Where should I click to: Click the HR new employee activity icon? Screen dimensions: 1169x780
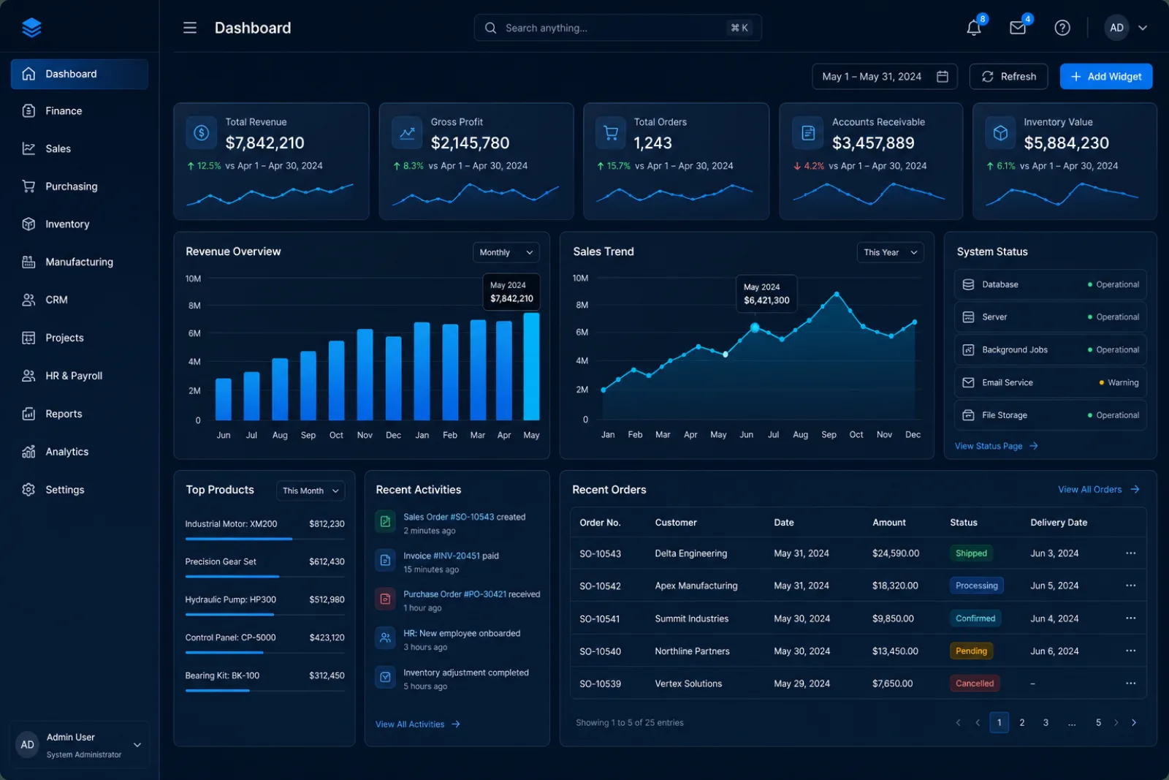point(385,638)
